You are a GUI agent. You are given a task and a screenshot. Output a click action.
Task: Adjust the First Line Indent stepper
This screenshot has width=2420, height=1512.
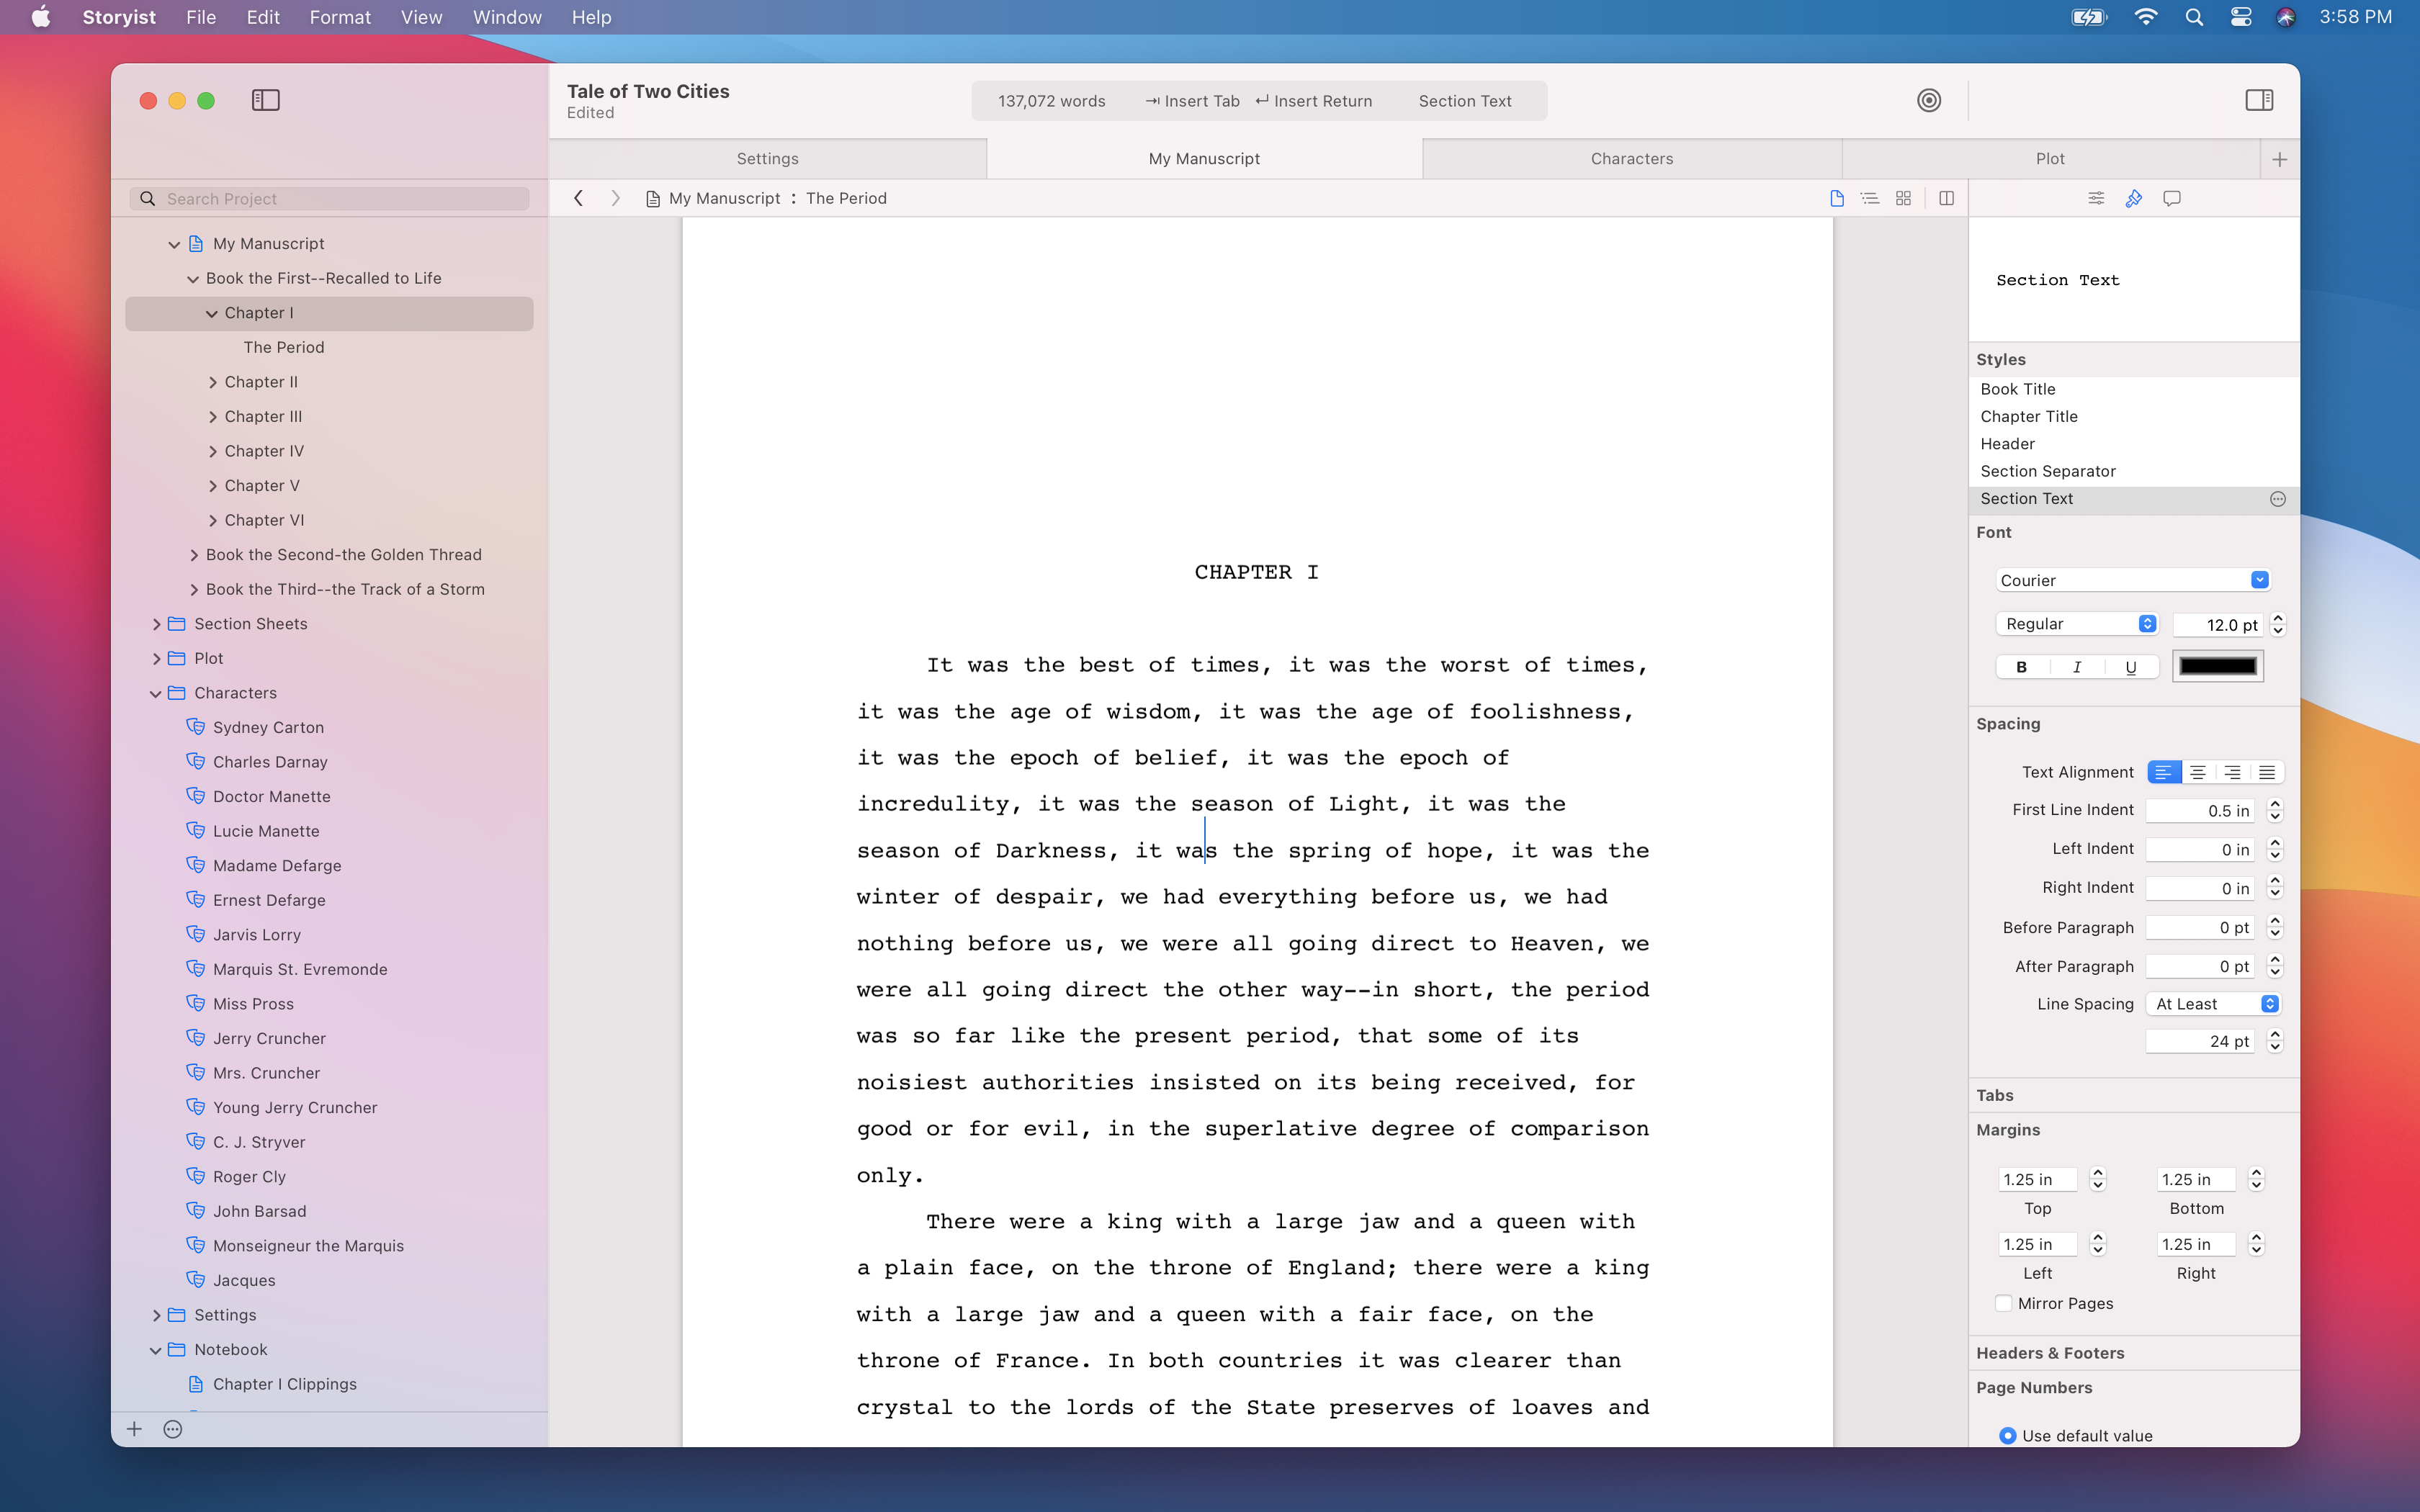coord(2276,810)
